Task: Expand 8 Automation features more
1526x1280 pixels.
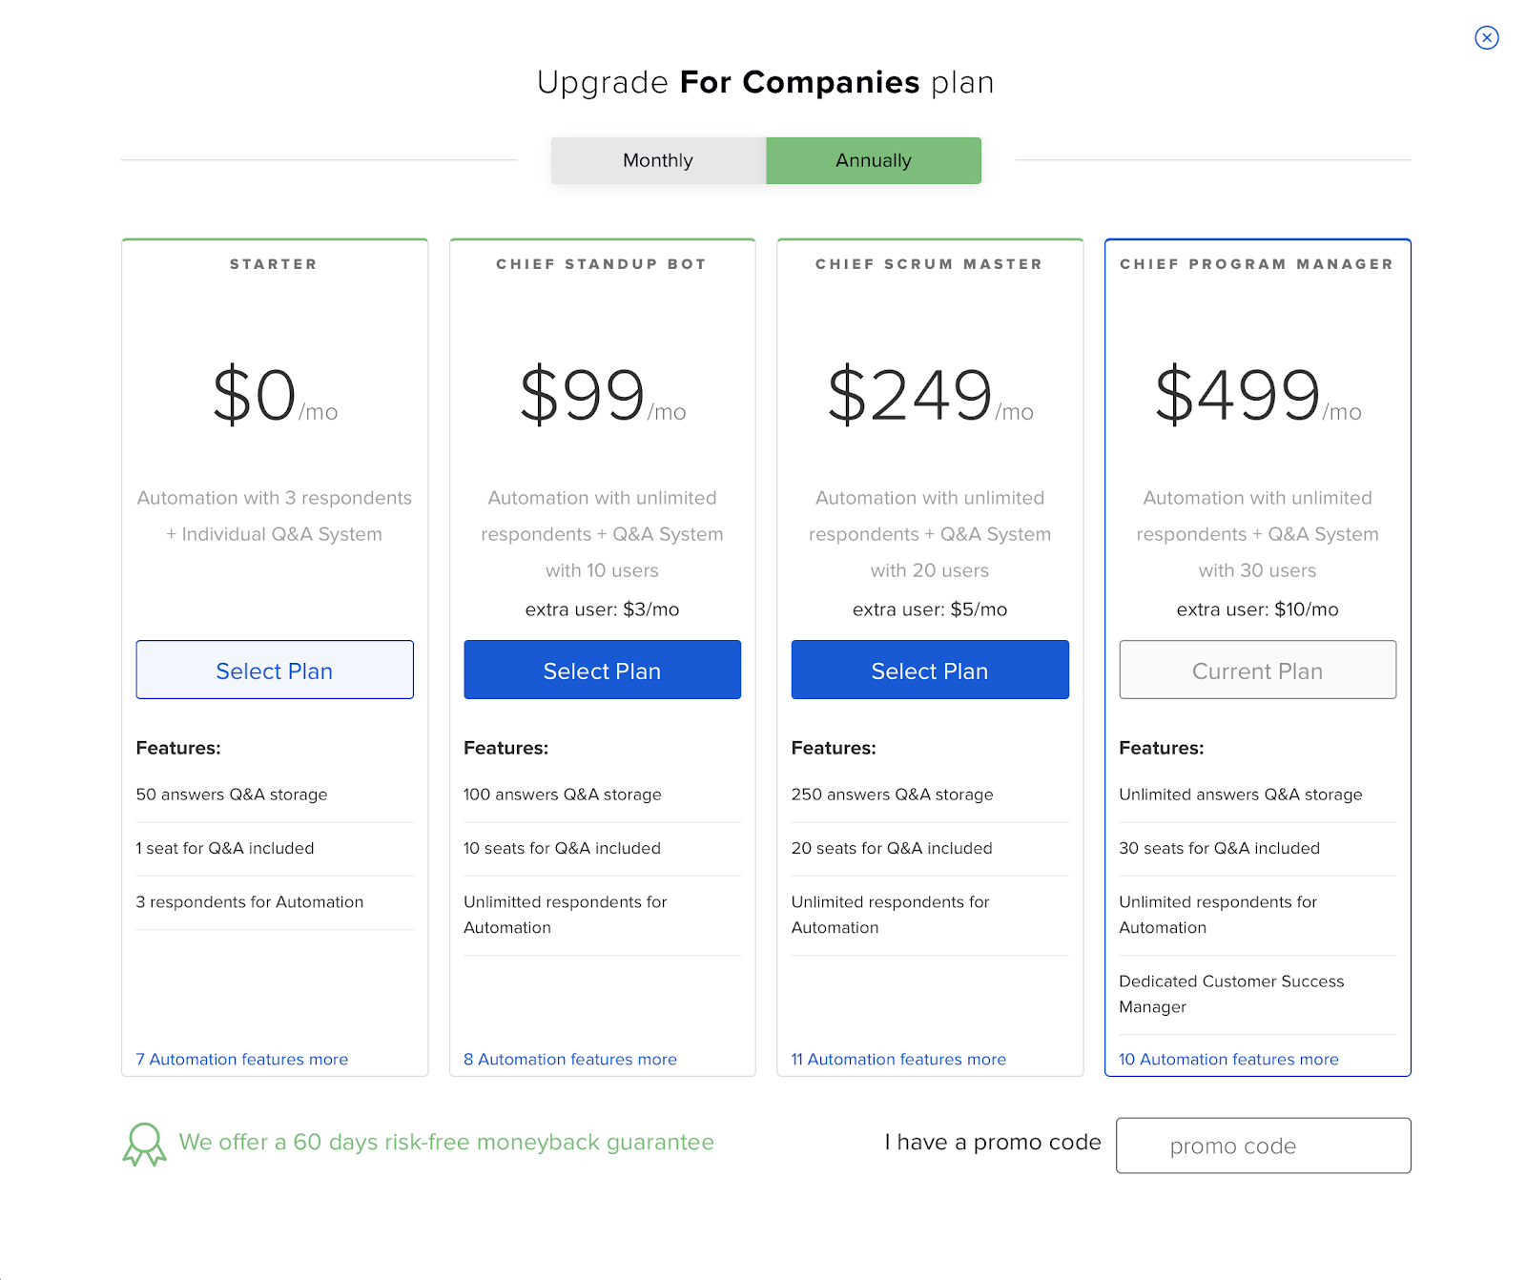Action: (570, 1059)
